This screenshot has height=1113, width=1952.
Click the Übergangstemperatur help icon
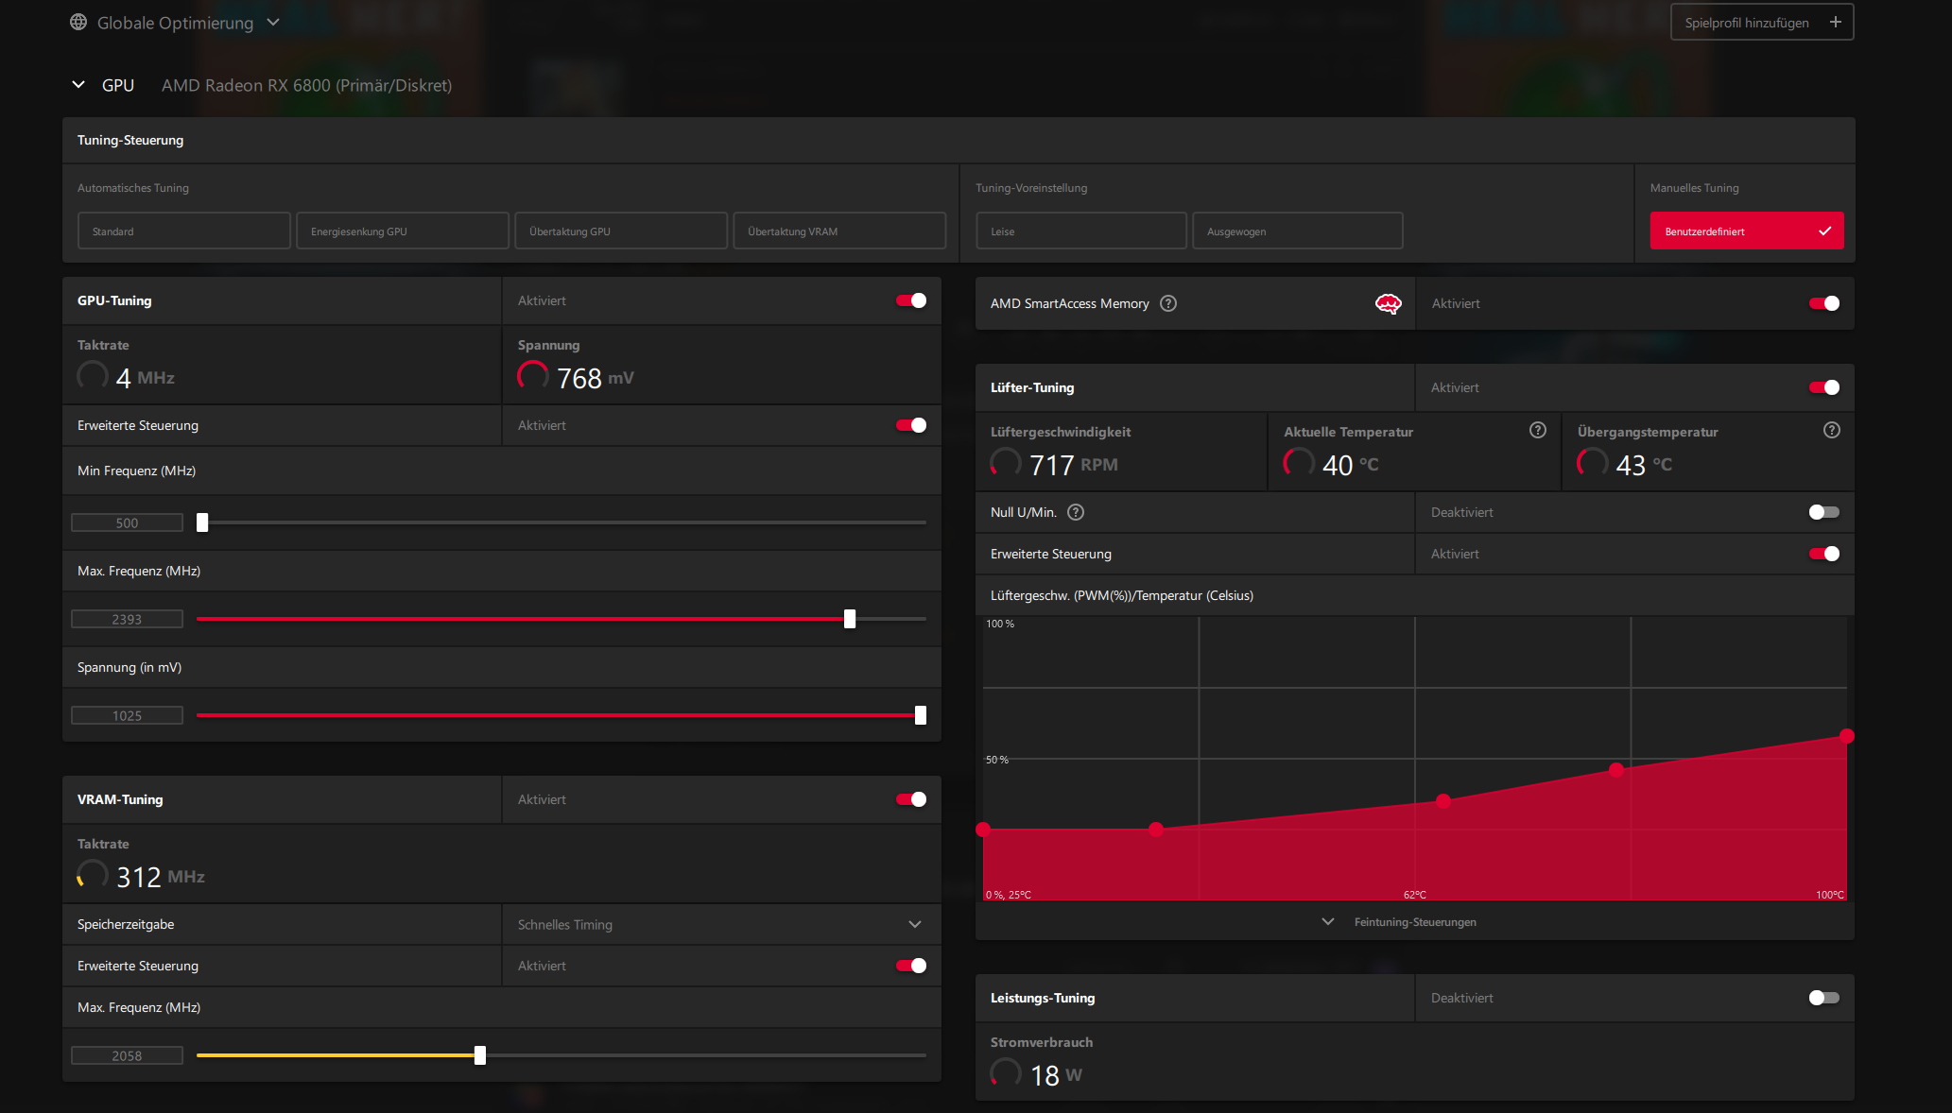tap(1831, 430)
